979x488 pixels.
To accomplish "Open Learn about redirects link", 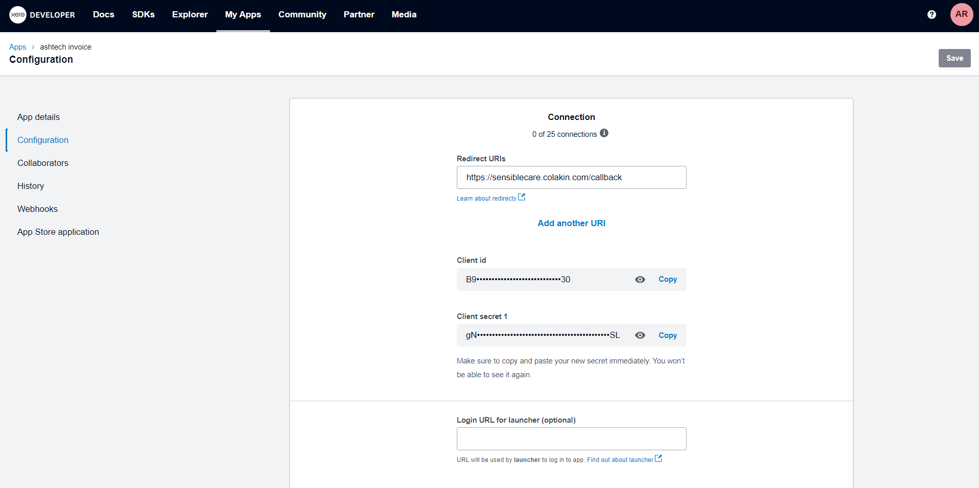I will click(486, 199).
